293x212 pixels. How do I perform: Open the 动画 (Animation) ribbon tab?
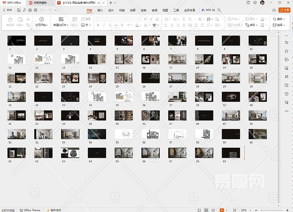point(133,10)
